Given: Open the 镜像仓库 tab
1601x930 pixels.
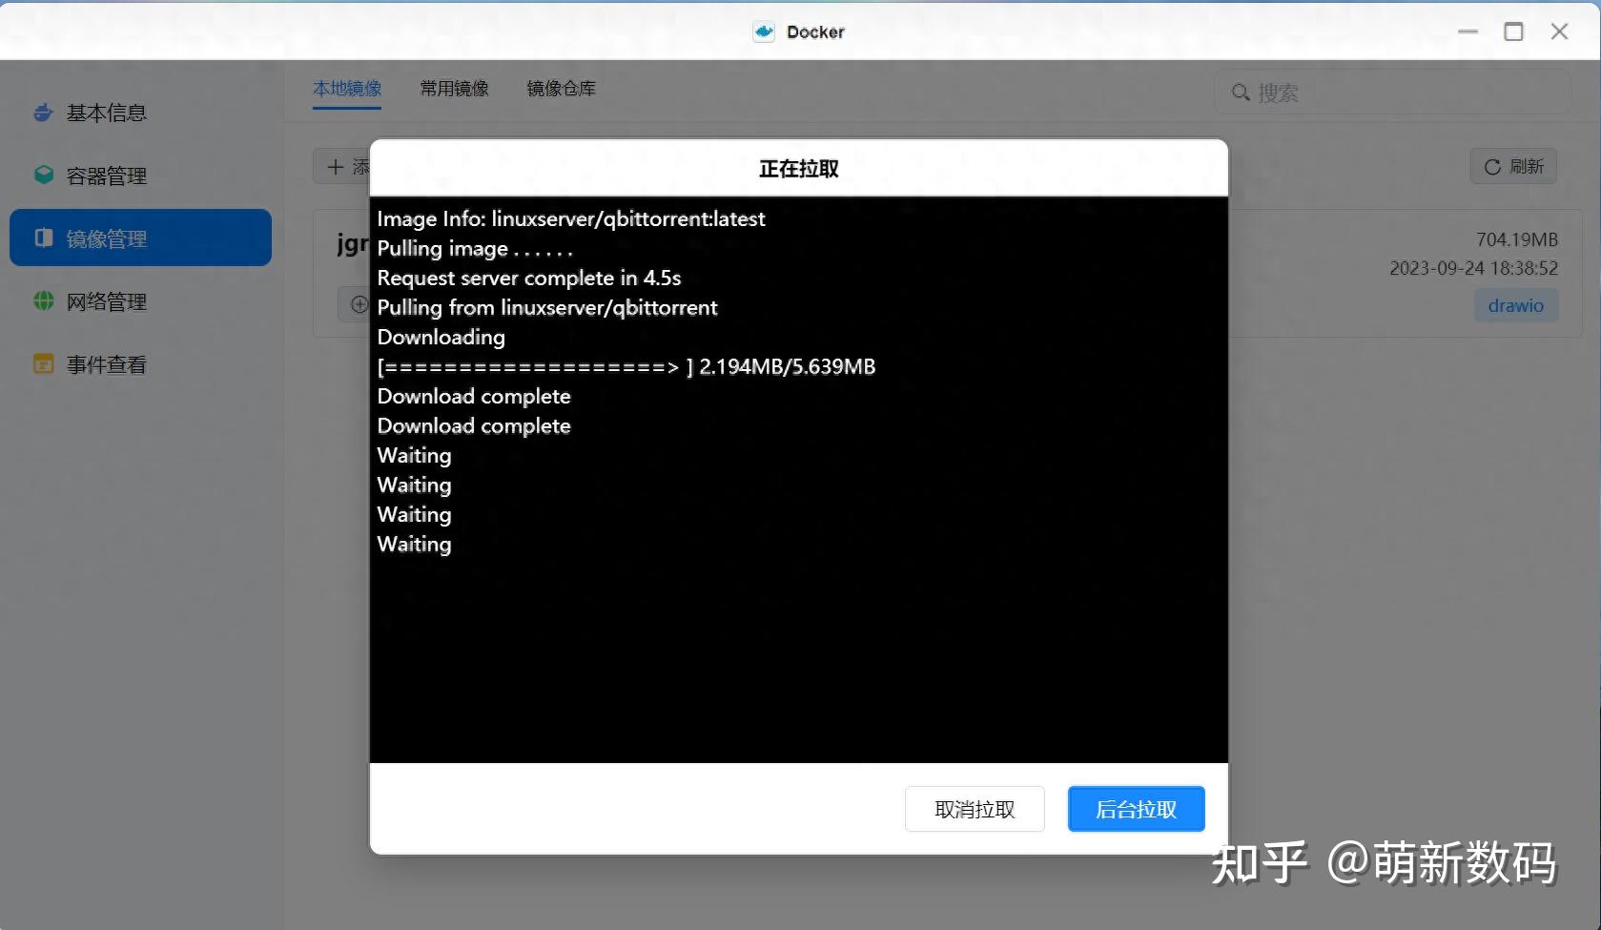Looking at the screenshot, I should click(x=561, y=88).
